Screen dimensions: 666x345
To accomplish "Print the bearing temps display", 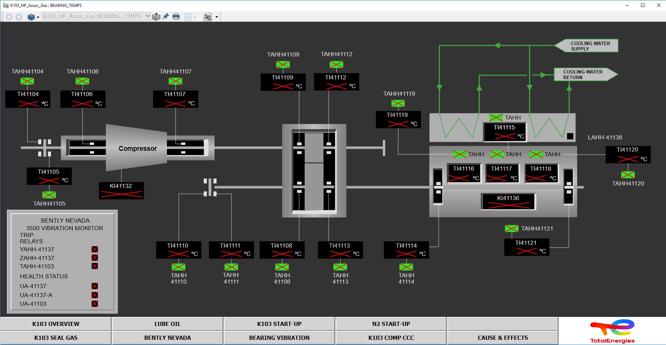I will (176, 17).
